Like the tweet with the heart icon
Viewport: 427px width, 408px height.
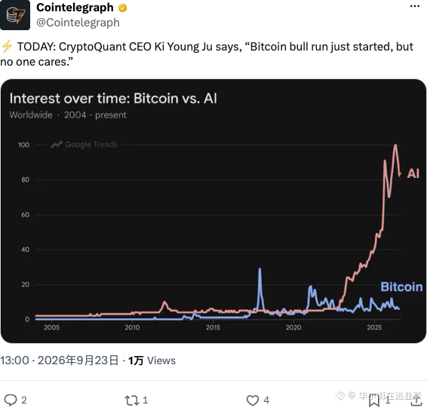coord(253,400)
